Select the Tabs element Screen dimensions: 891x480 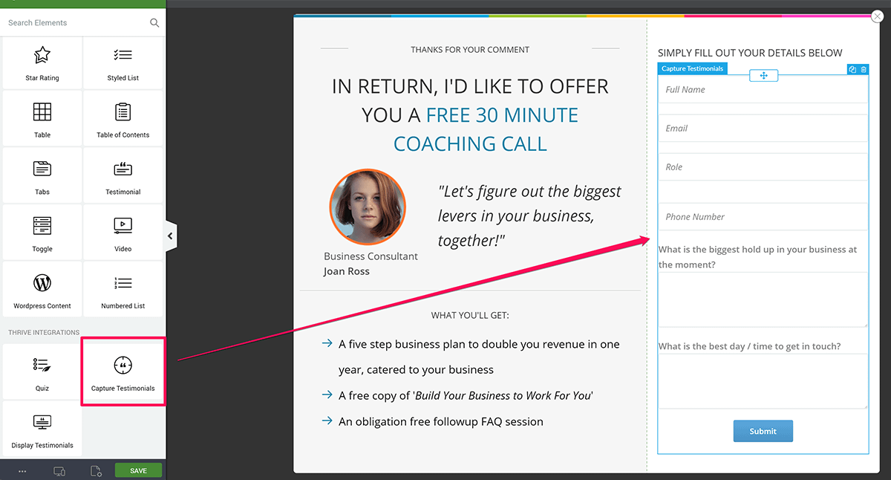click(x=42, y=177)
